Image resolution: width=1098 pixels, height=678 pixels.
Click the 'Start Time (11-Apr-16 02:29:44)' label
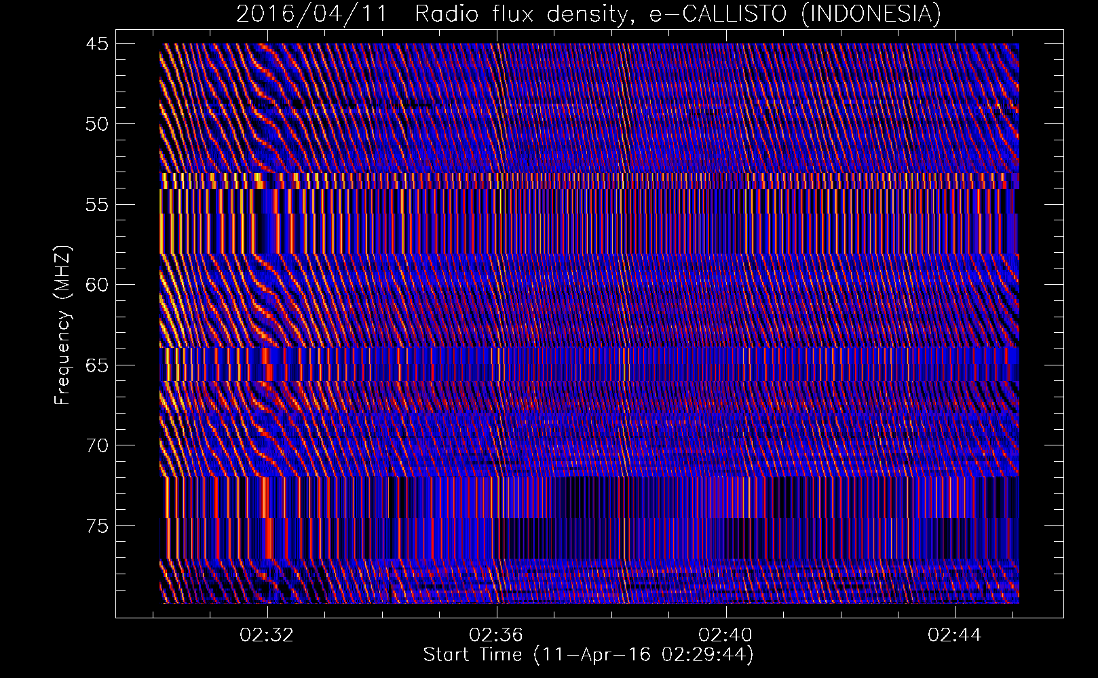[x=588, y=655]
